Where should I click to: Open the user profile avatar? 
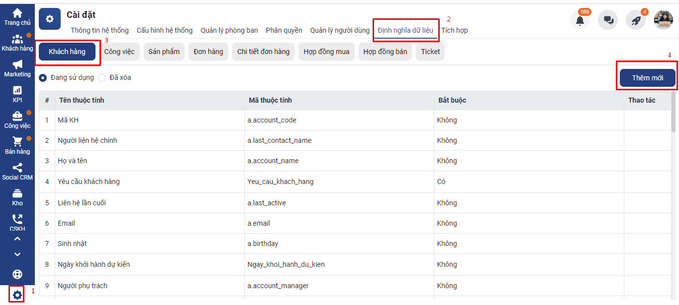tap(663, 20)
